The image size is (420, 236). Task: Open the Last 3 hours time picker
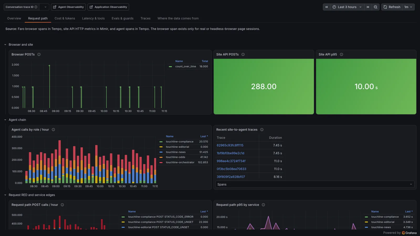coord(347,7)
